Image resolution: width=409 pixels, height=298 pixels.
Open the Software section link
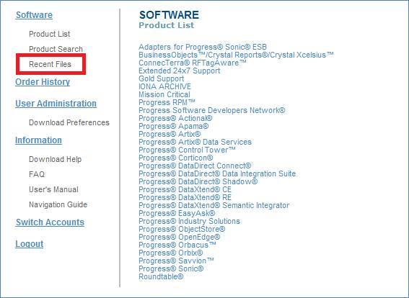pos(34,15)
